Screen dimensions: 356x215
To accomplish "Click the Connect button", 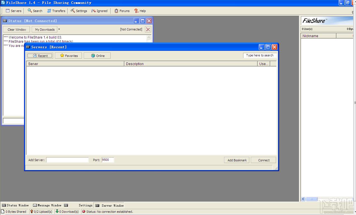I will (264, 160).
